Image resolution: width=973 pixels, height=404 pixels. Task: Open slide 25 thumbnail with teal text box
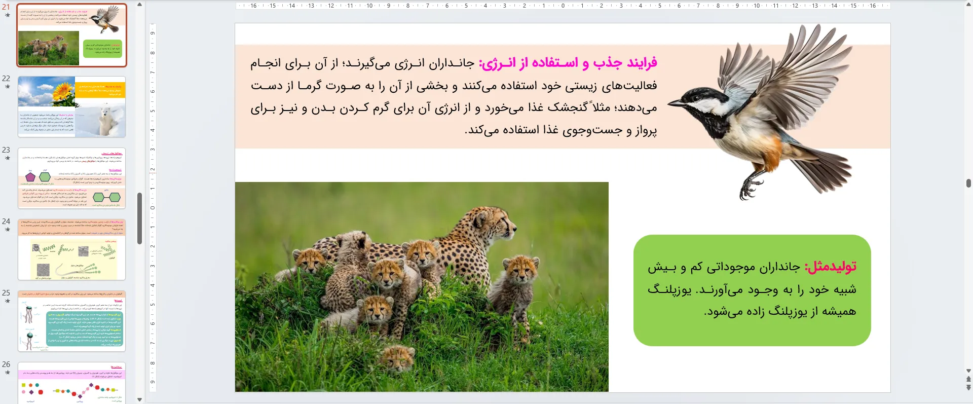pos(71,321)
